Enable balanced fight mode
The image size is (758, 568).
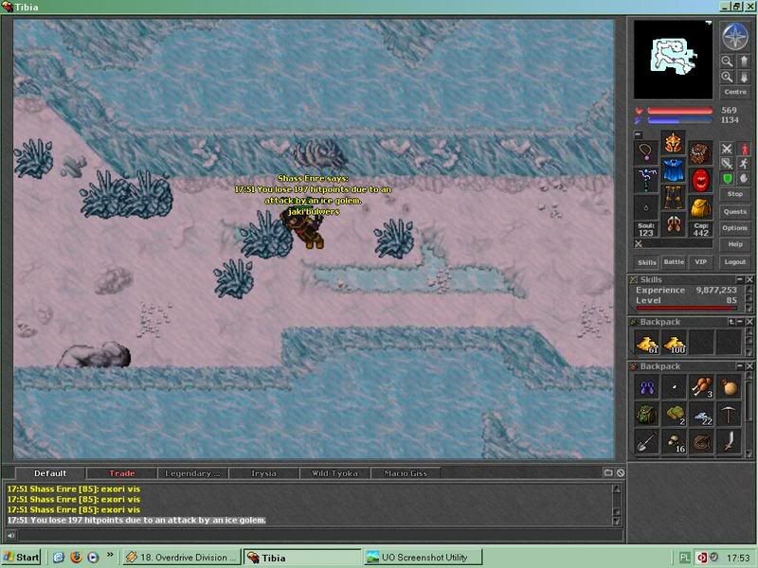[727, 164]
